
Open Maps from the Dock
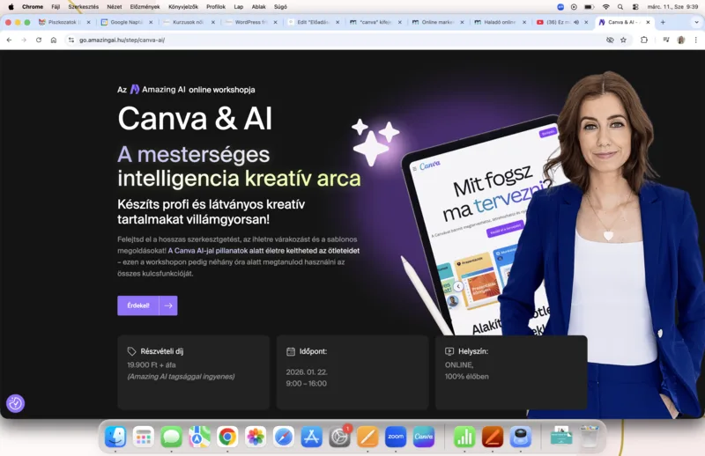point(199,437)
